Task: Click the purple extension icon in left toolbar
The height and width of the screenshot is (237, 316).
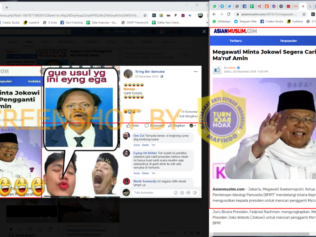Action: point(183,15)
